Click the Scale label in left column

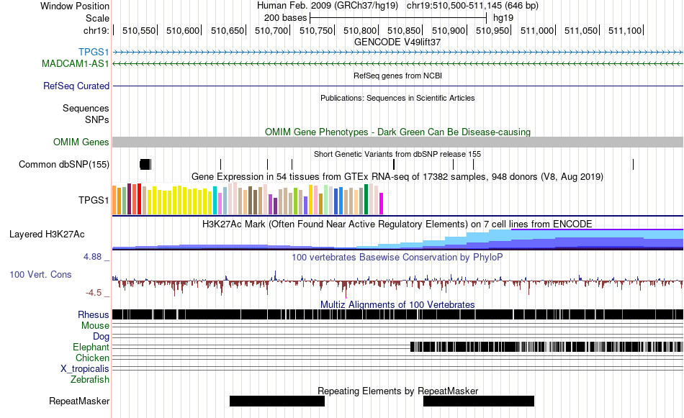point(97,18)
